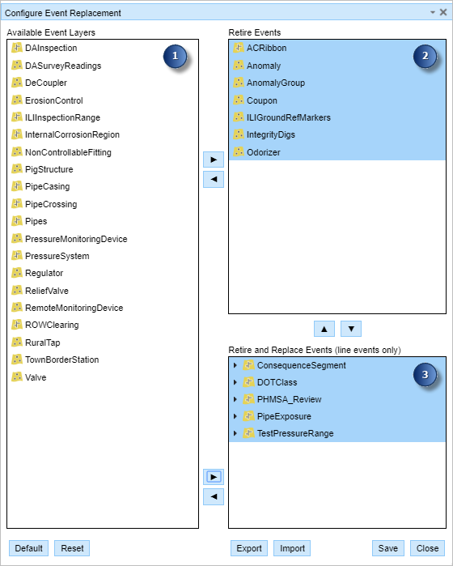The height and width of the screenshot is (566, 453).
Task: Select the TestPressureRange label text
Action: [295, 433]
